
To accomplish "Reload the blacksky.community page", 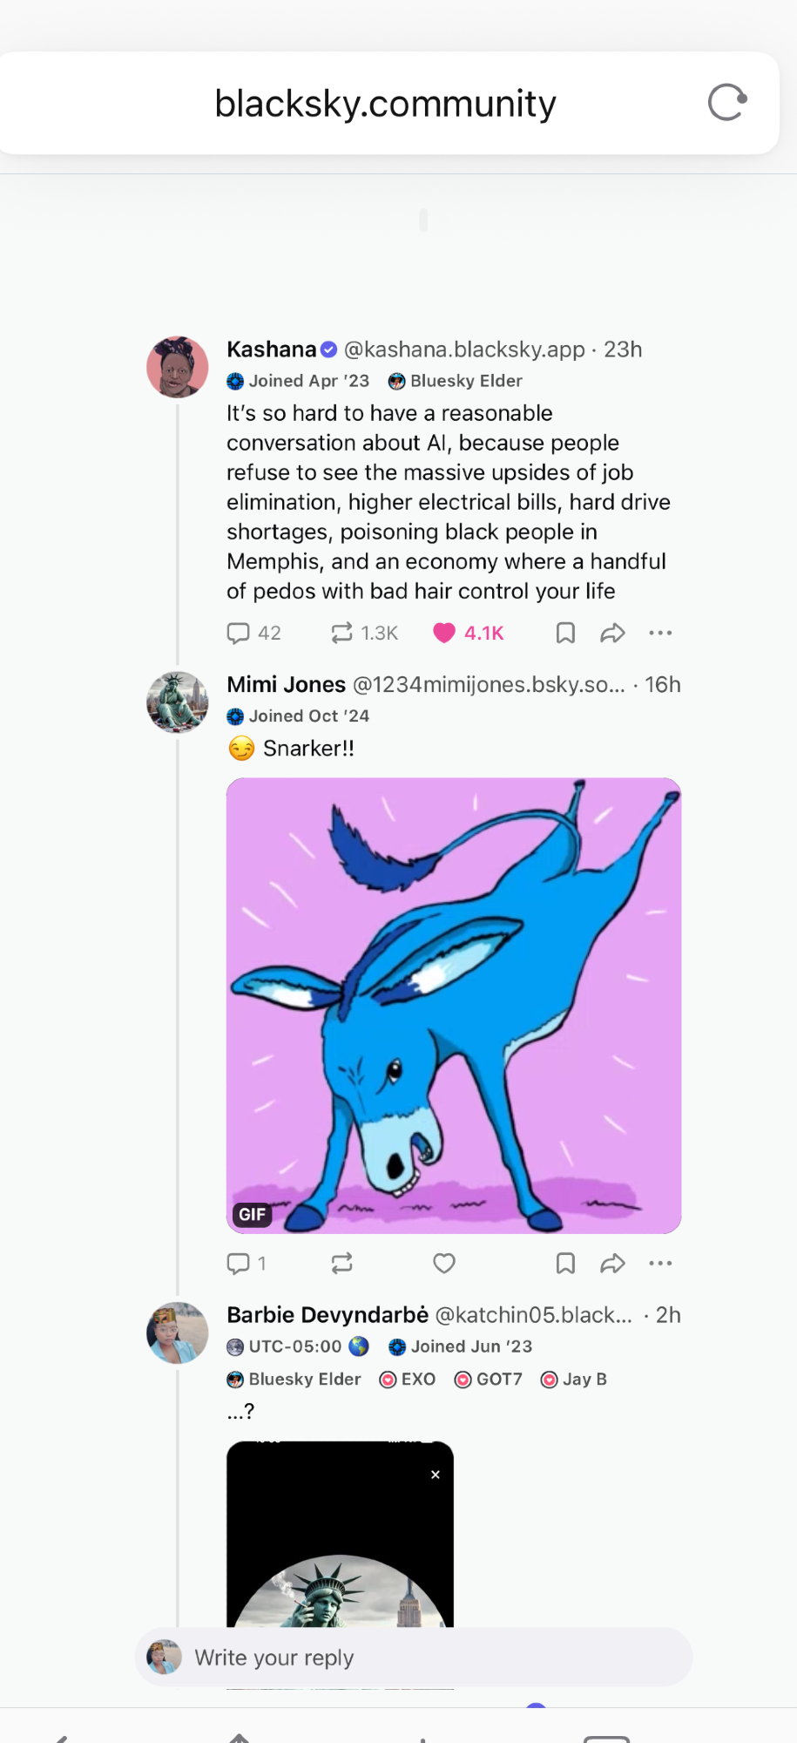I will [727, 103].
